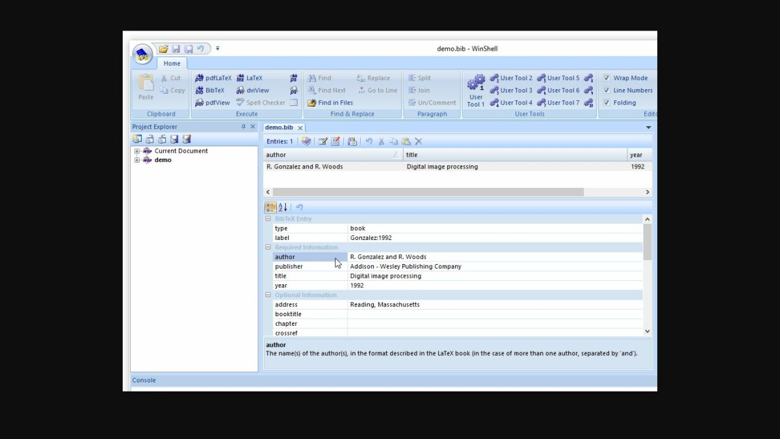Run pdfLaTeX from the Execute group
The width and height of the screenshot is (780, 439).
point(213,78)
